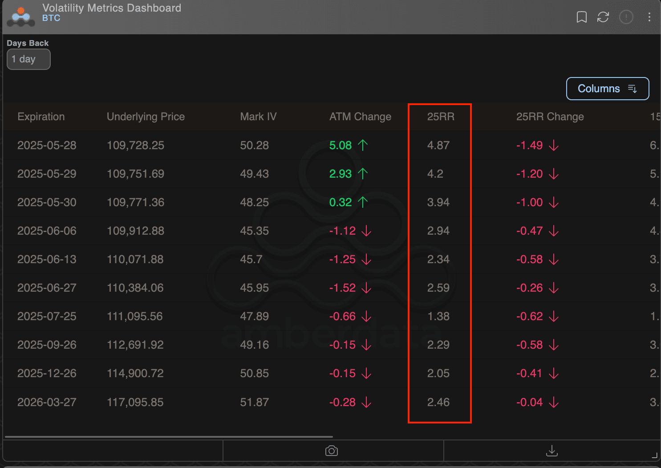Image resolution: width=661 pixels, height=468 pixels.
Task: Click underlying price 117,095.85
Action: click(135, 402)
